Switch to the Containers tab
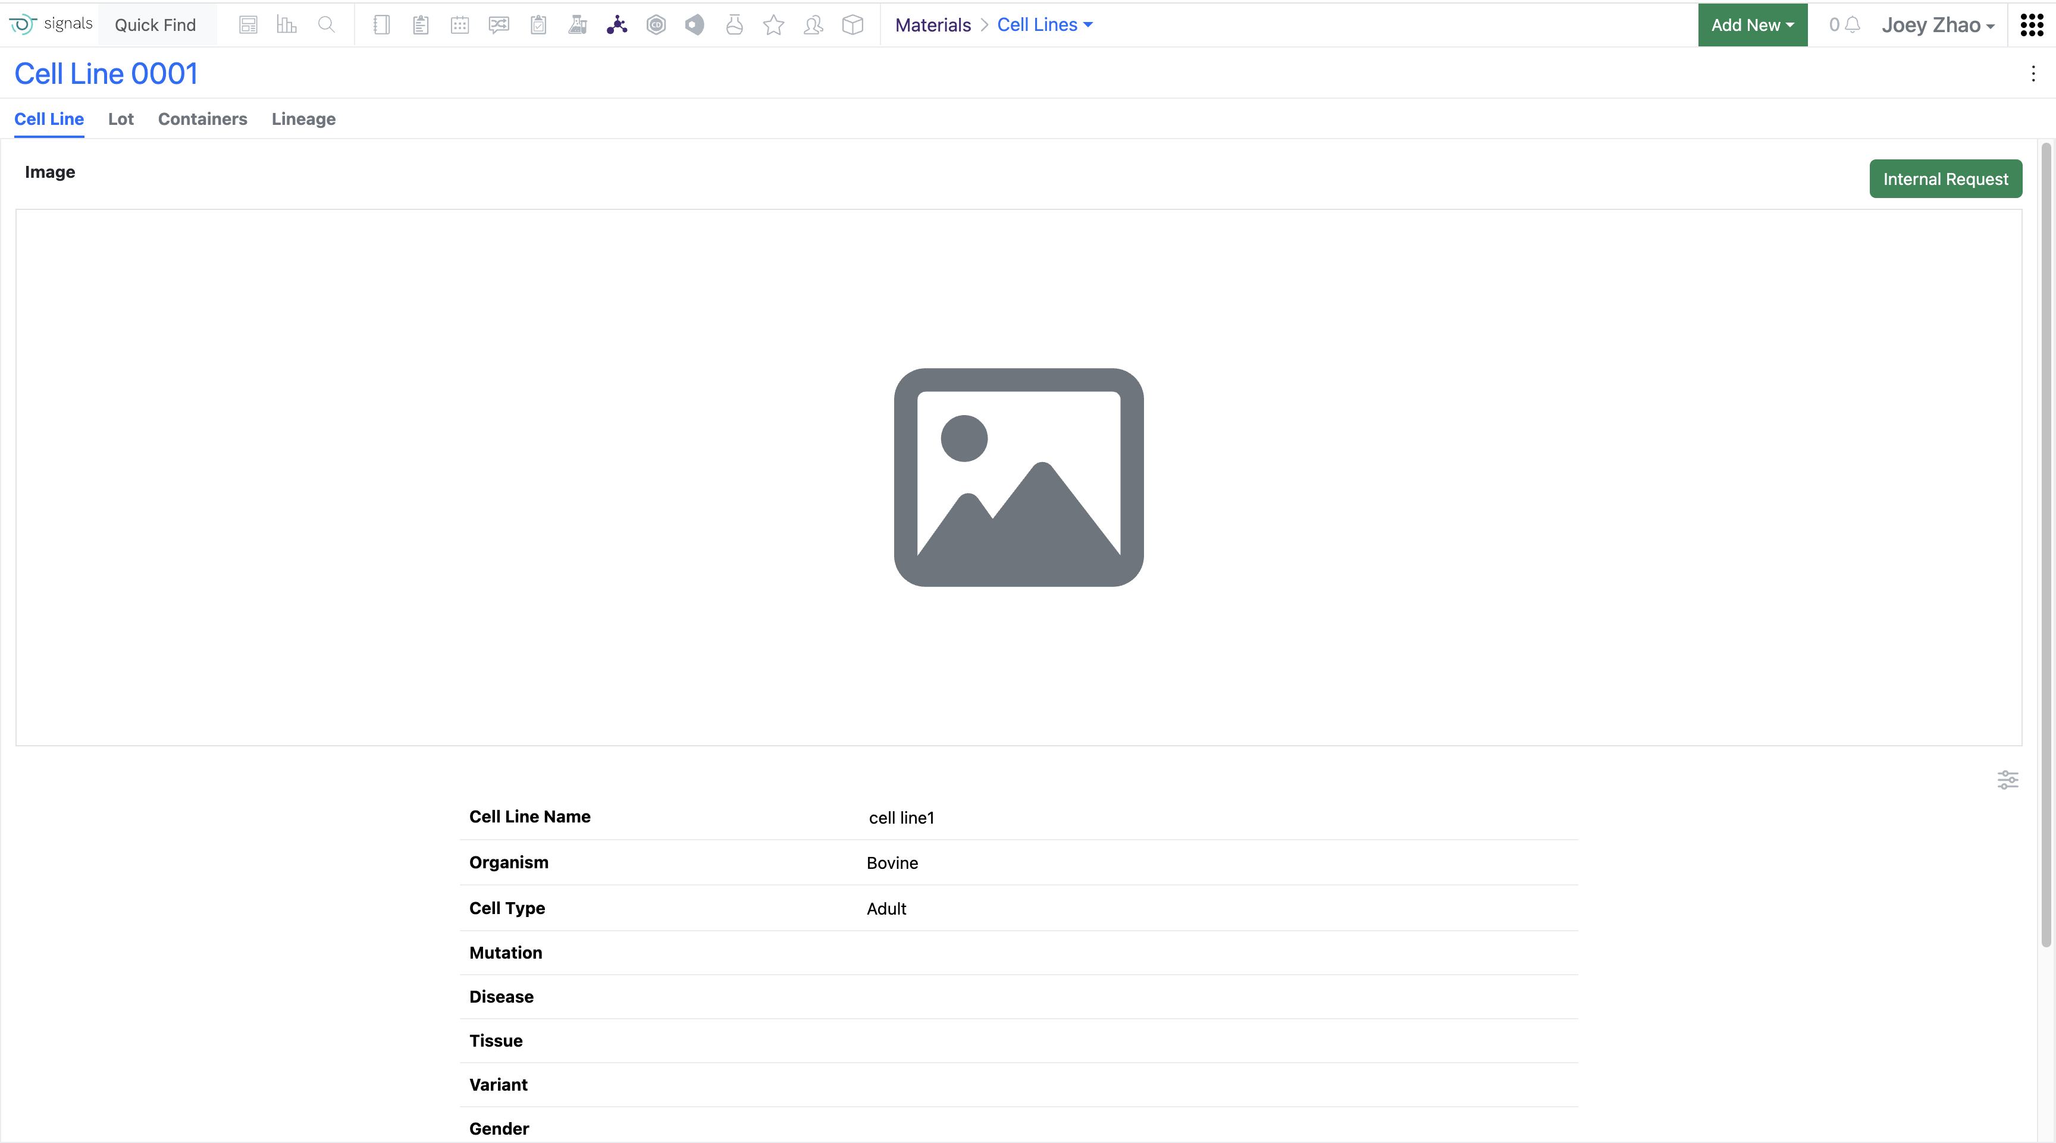Screen dimensions: 2056x1143 [203, 119]
